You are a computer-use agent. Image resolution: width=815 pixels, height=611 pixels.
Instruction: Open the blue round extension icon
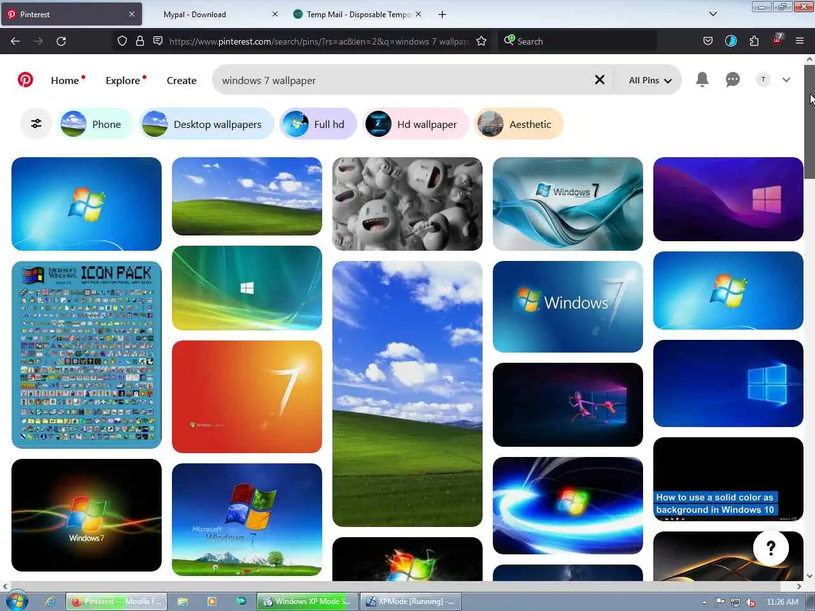tap(731, 41)
